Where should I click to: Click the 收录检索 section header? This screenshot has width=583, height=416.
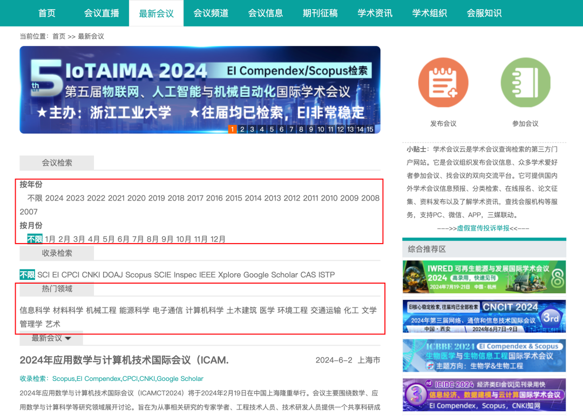coord(57,253)
